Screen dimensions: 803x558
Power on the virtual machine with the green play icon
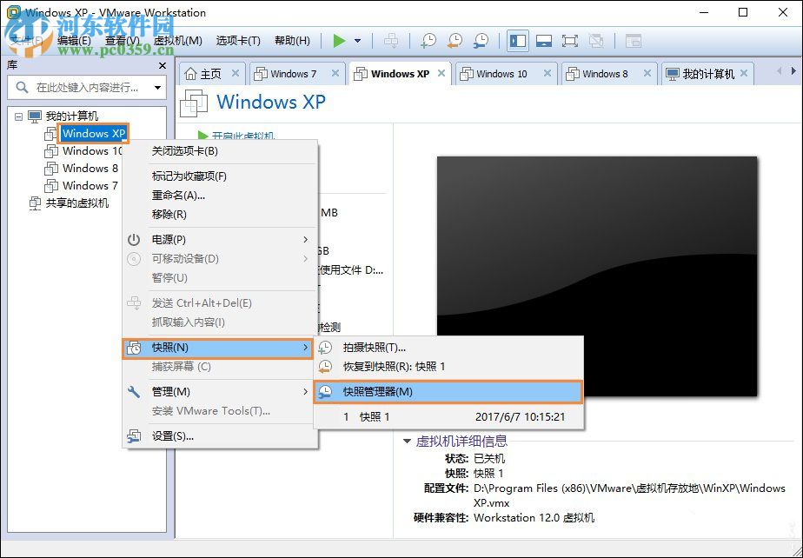pyautogui.click(x=339, y=40)
